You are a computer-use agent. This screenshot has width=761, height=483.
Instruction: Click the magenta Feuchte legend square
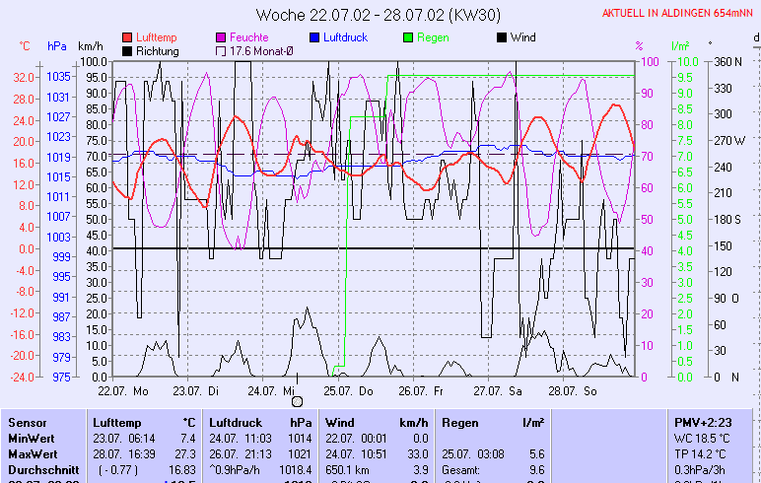[x=221, y=37]
